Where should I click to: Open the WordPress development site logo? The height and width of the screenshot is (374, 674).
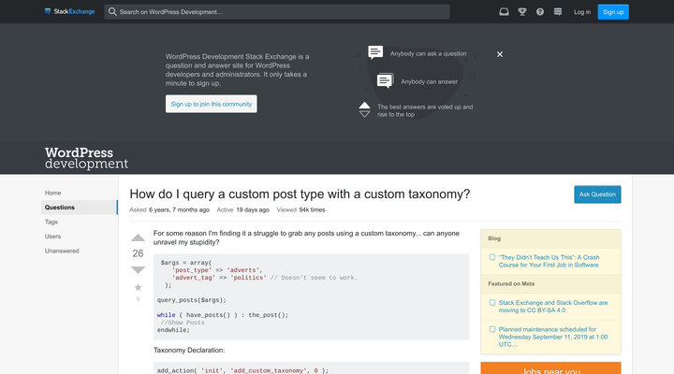coord(86,158)
